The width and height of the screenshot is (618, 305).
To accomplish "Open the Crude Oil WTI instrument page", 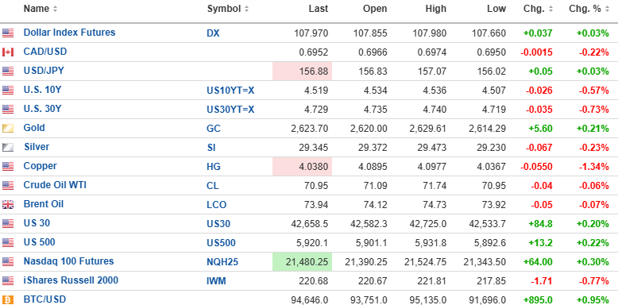I will point(55,185).
